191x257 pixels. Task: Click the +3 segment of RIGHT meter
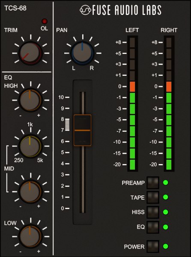169,65
